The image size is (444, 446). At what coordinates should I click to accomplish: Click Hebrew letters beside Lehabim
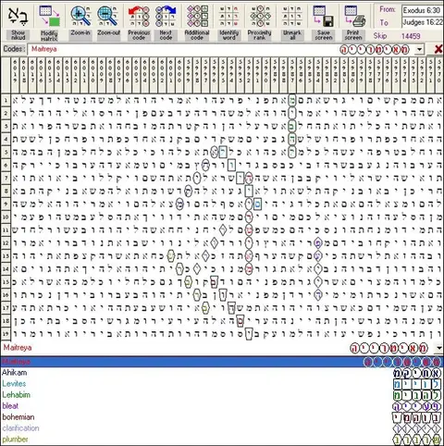[417, 395]
